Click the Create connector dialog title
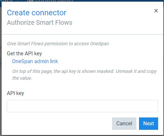The width and height of the screenshot is (164, 136). tap(37, 13)
